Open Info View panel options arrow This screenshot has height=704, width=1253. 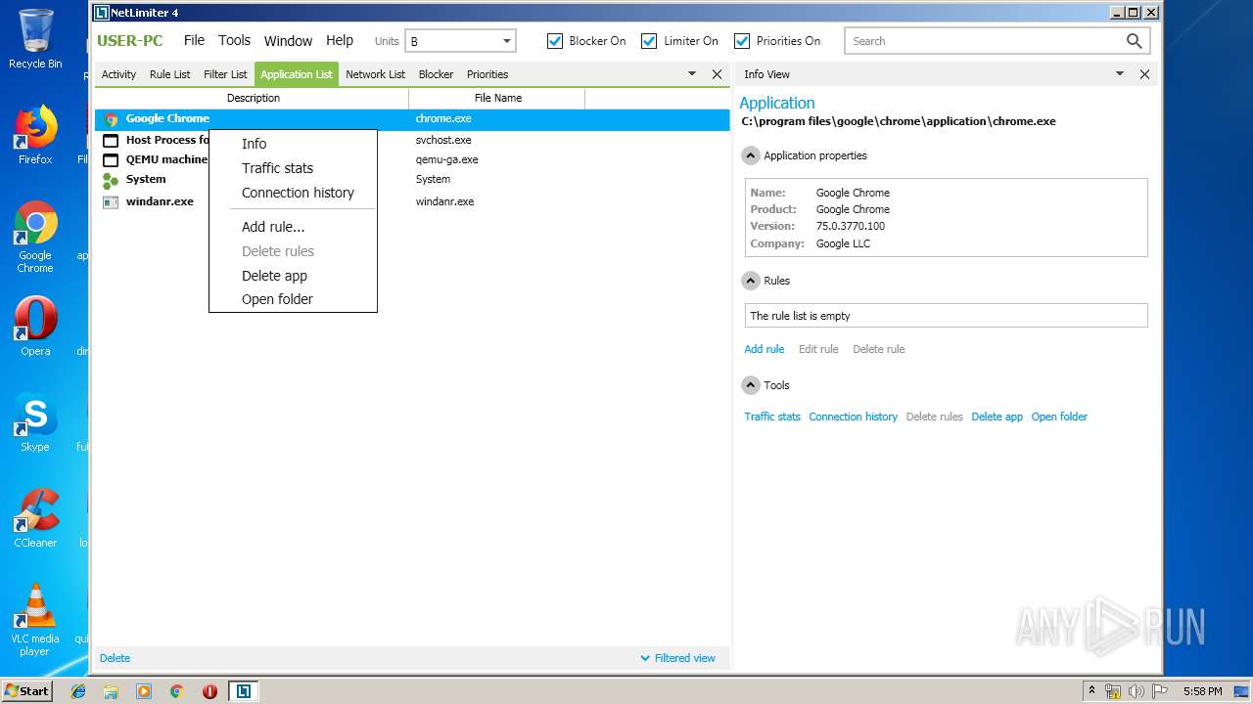click(1120, 74)
